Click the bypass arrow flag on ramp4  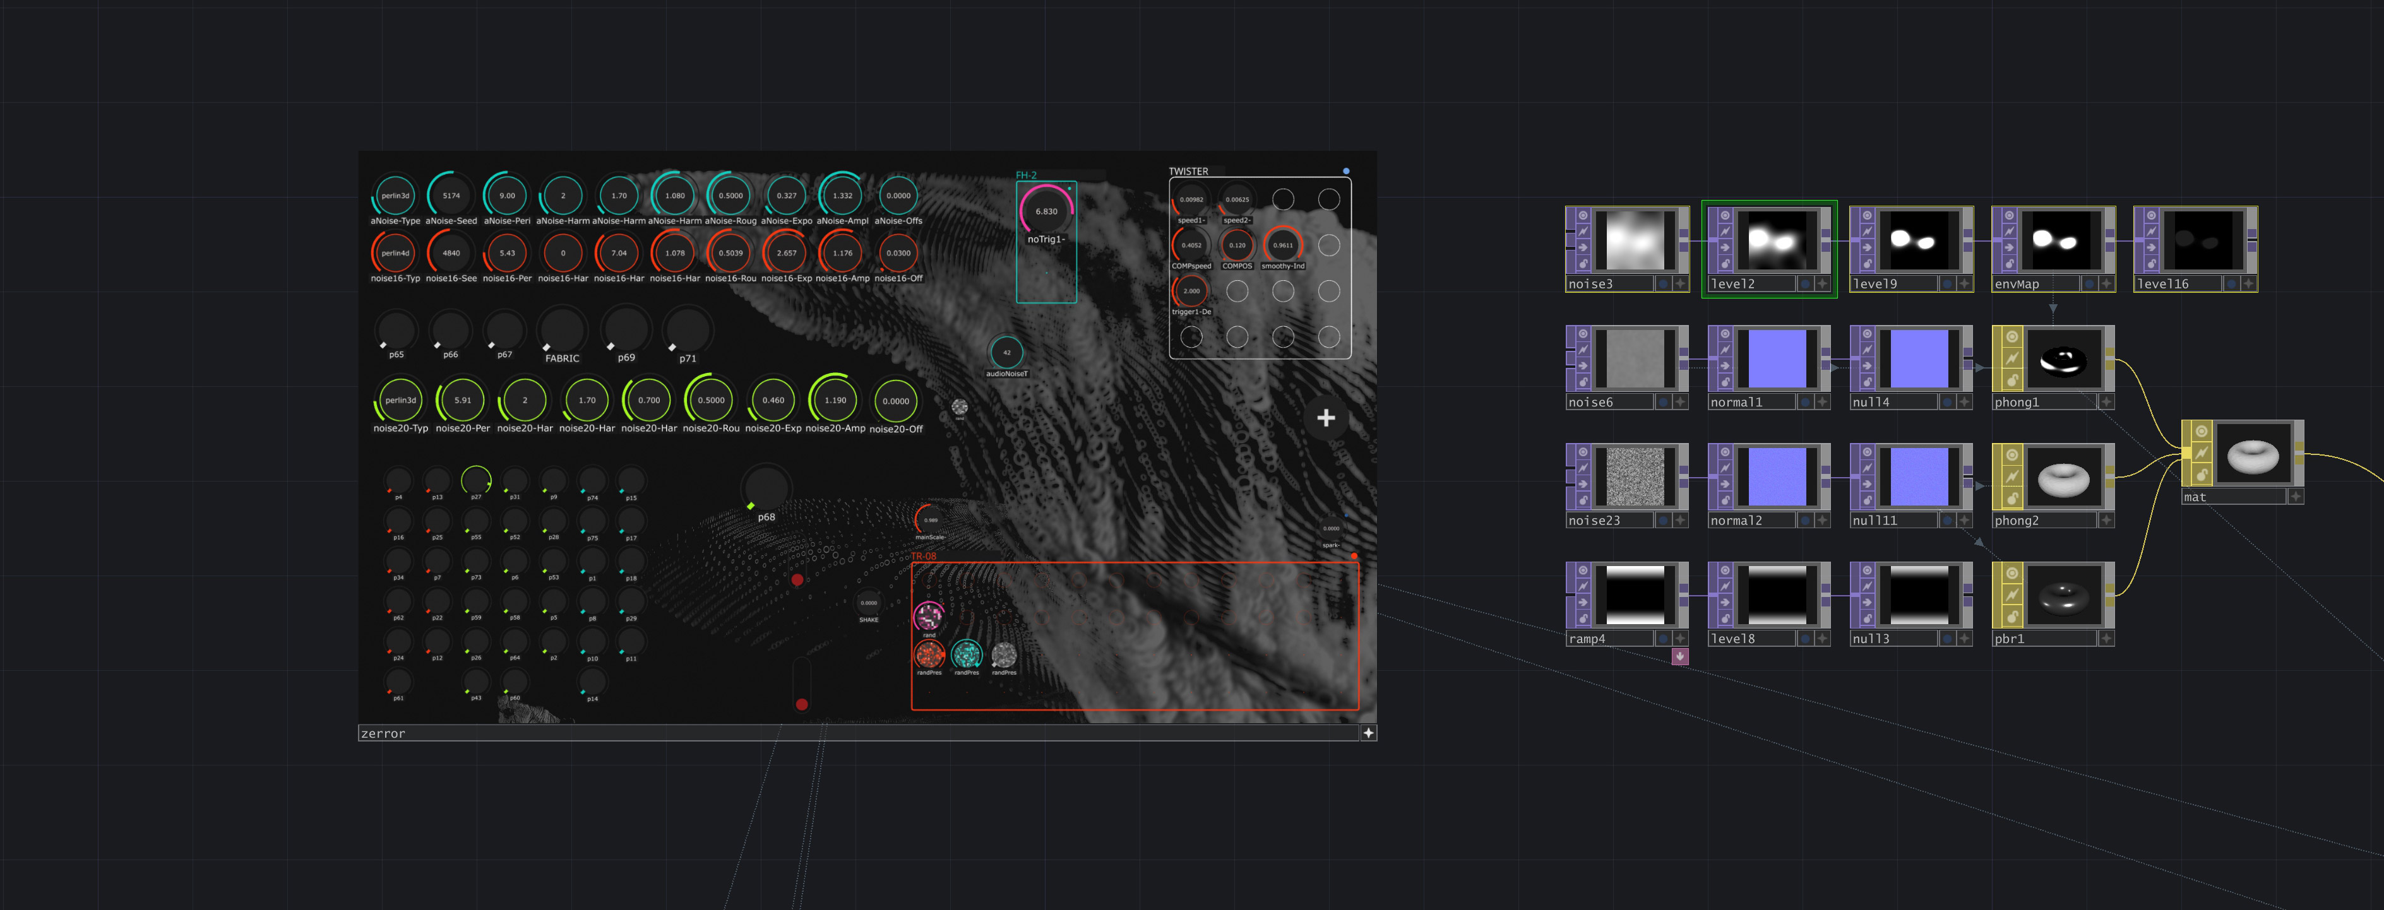point(1583,603)
